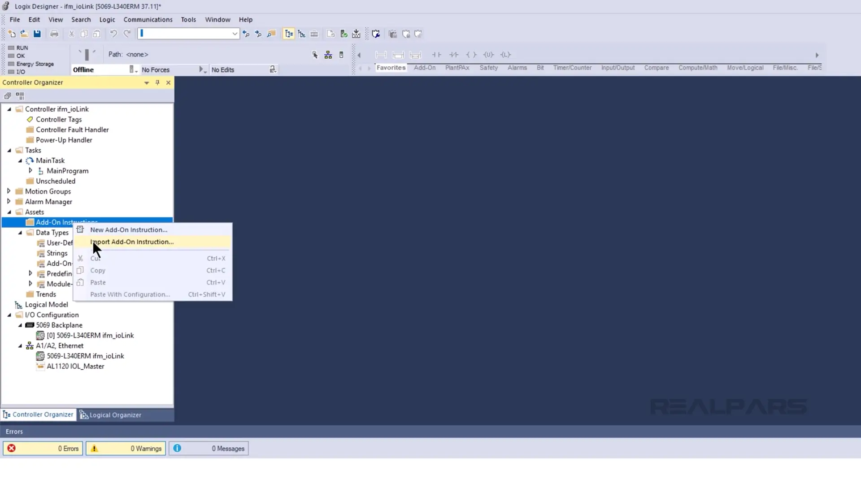Select AL1120 IOL_Master module

coord(75,366)
